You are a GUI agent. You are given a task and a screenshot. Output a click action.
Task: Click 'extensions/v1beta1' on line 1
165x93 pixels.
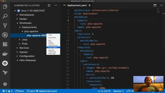tap(105, 10)
